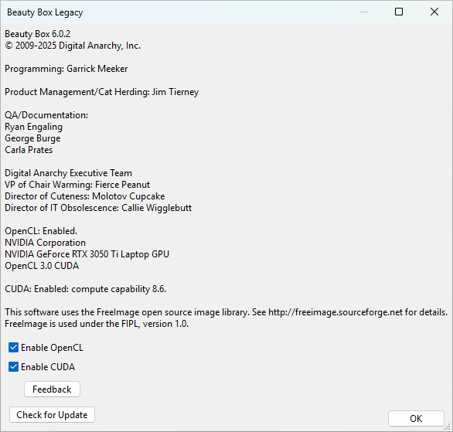The width and height of the screenshot is (453, 432).
Task: Maximize the Beauty Box Legacy window
Action: click(x=399, y=12)
